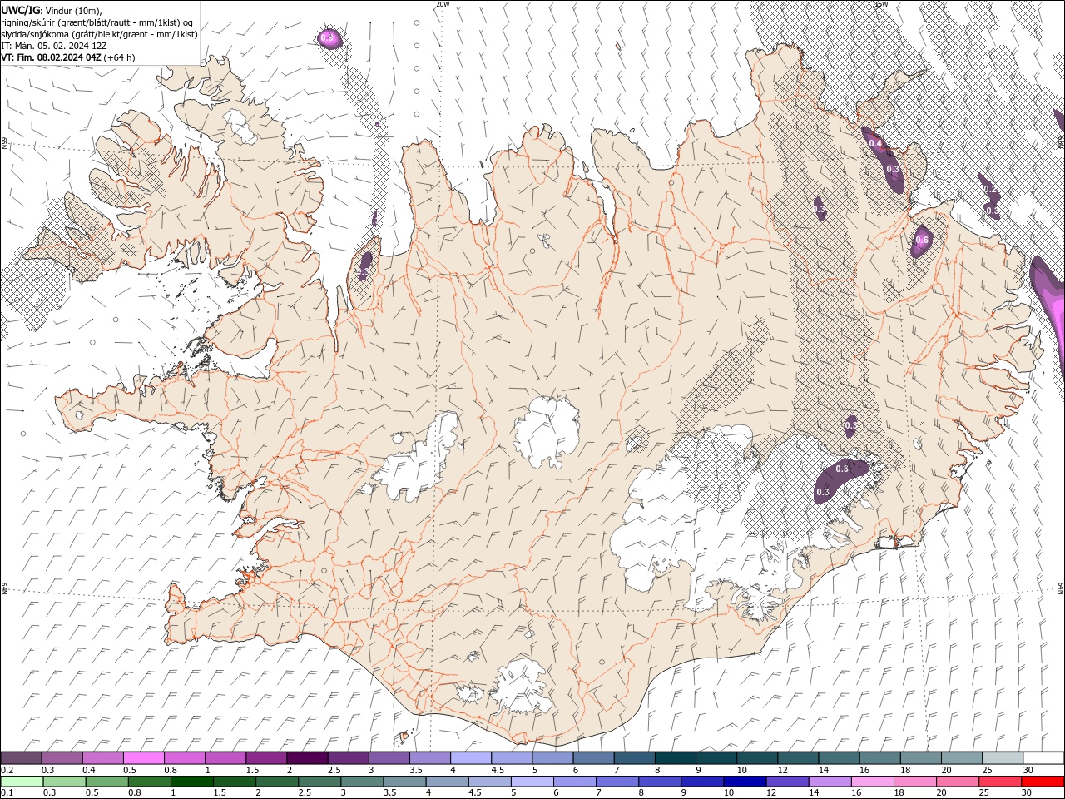Click the bright red bottom-row swatch labeled 30
Screen dimensions: 1065x799
[1043, 782]
